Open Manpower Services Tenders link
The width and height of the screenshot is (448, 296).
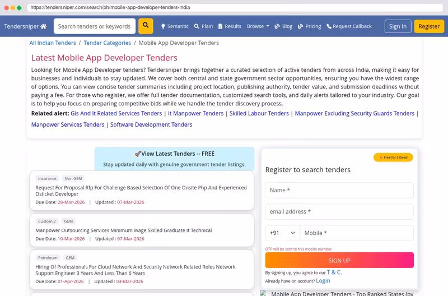tap(68, 124)
